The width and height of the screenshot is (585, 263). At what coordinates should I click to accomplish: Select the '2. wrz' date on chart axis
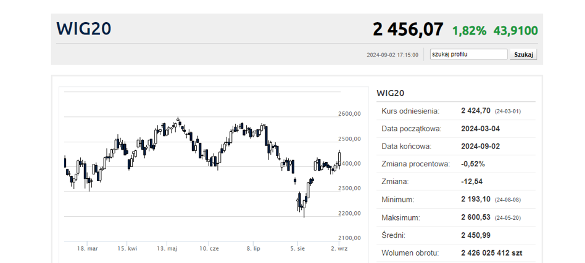coord(339,248)
